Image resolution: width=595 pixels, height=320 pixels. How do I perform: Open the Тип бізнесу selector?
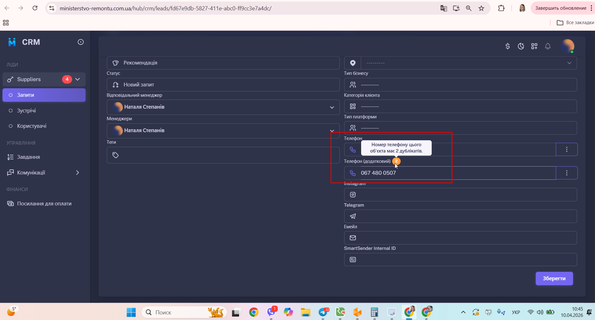point(461,85)
